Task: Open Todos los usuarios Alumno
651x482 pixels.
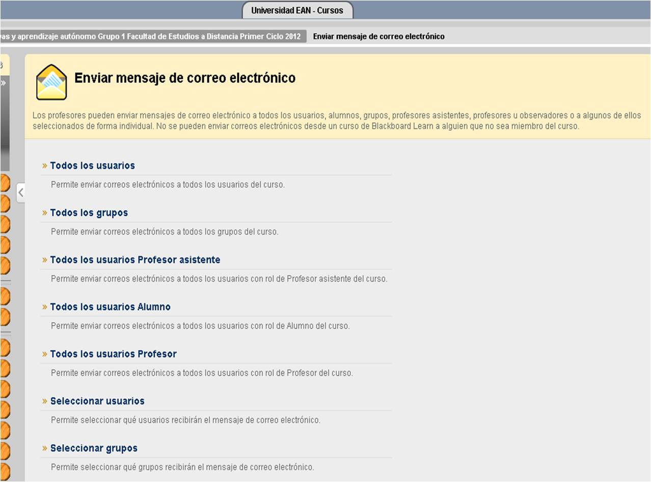Action: click(x=110, y=307)
